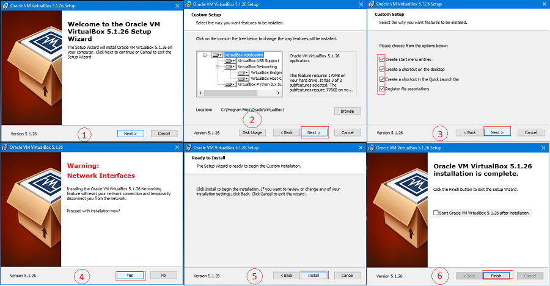Toggle Create a shortcut on the desktop
The image size is (550, 286).
[x=382, y=70]
